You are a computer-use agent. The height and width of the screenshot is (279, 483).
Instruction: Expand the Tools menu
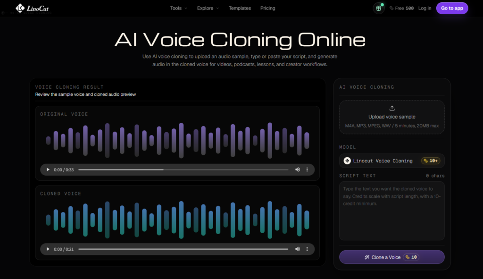click(179, 8)
